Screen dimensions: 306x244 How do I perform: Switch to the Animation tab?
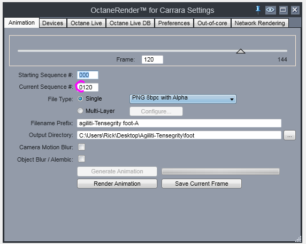click(x=21, y=22)
